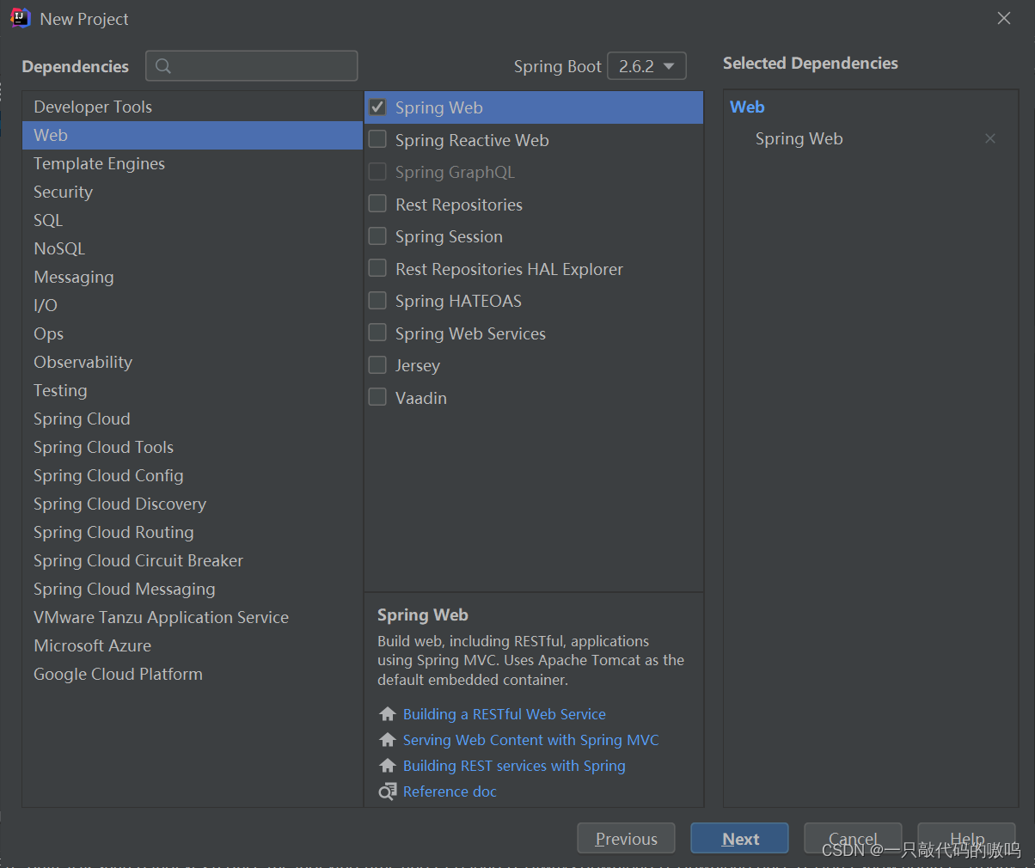Open Building REST services with Spring link
This screenshot has width=1035, height=868.
(514, 766)
